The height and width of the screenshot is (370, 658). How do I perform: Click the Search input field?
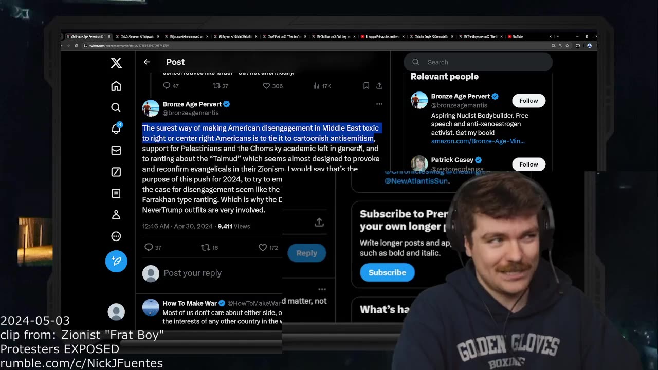478,62
